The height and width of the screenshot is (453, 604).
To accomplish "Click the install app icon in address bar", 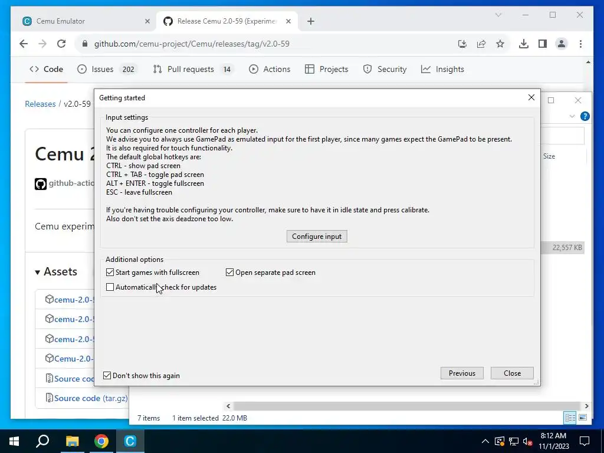I will pyautogui.click(x=462, y=44).
